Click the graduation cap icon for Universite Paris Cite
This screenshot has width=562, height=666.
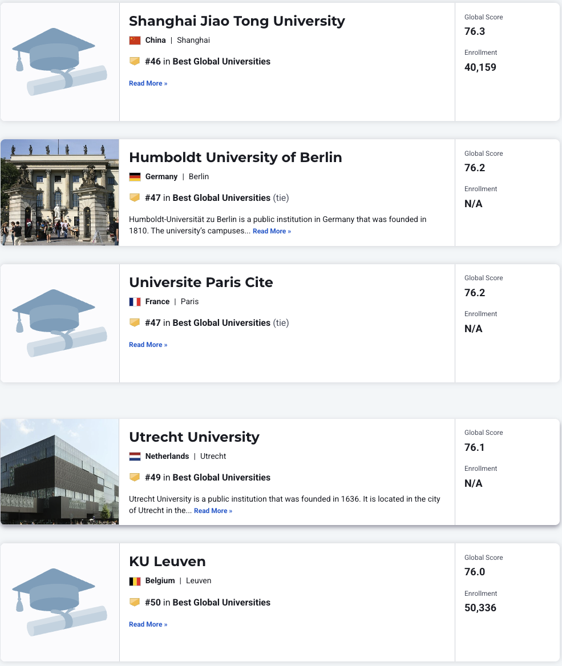pyautogui.click(x=59, y=323)
